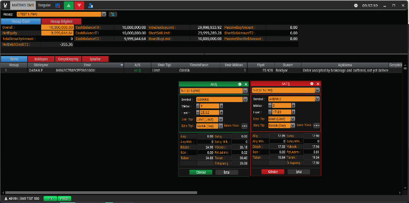Click İşlem Yönü dots button in ALIŞ panel
The image size is (409, 203).
(x=244, y=126)
